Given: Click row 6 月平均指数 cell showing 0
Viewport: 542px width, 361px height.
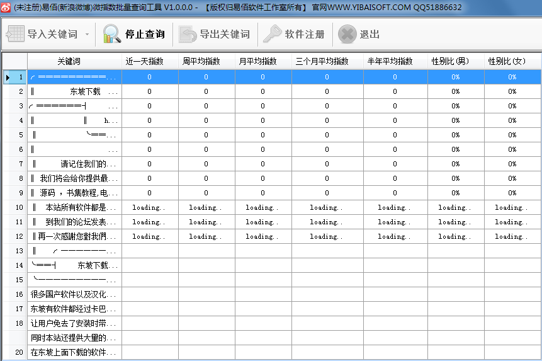Looking at the screenshot, I should 263,149.
